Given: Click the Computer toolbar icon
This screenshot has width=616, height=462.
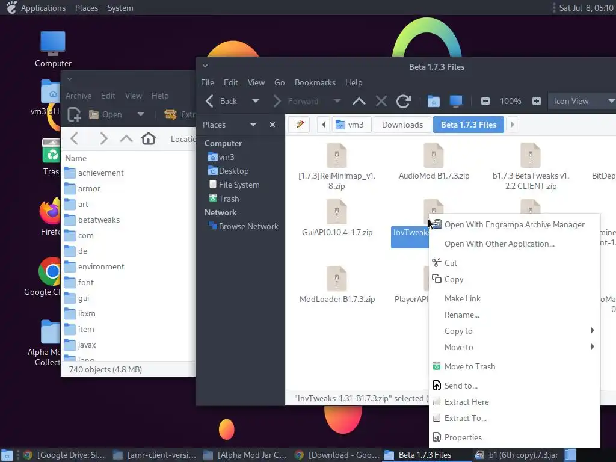Looking at the screenshot, I should tap(456, 101).
